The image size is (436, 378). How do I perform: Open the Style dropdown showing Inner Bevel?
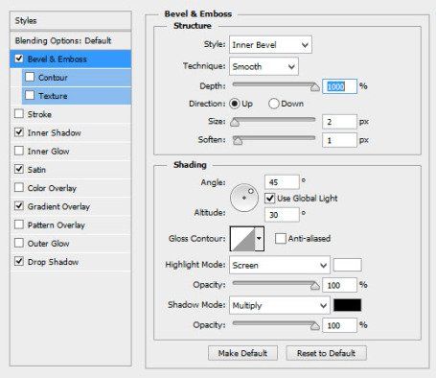pyautogui.click(x=270, y=45)
